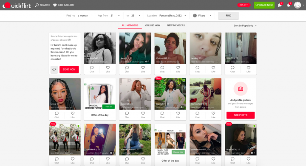Viewport: 306px width, 166px height.
Task: Open the Like Gallery heart link
Action: [x=64, y=5]
